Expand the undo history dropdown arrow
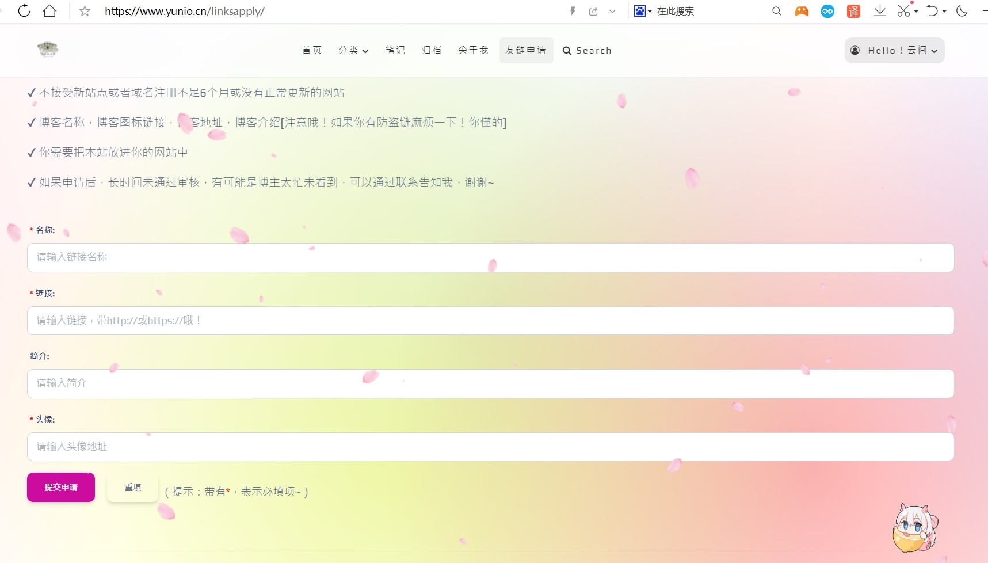Screen dimensions: 988x563 click(x=944, y=11)
